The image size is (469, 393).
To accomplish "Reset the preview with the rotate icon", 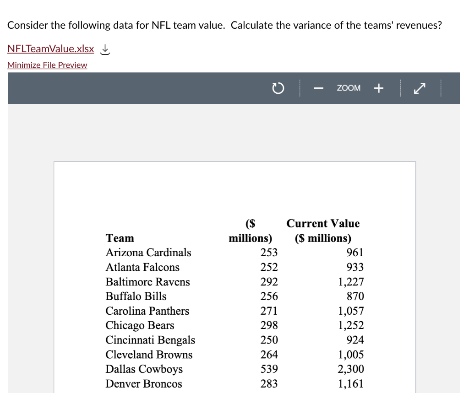I will point(278,88).
